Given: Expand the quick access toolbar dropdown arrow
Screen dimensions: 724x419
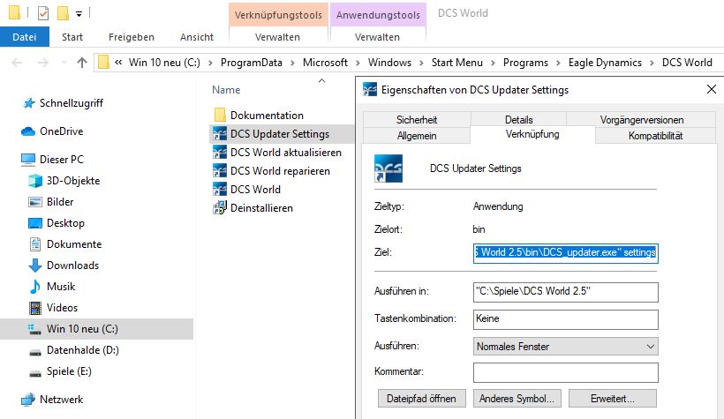Looking at the screenshot, I should pyautogui.click(x=79, y=14).
